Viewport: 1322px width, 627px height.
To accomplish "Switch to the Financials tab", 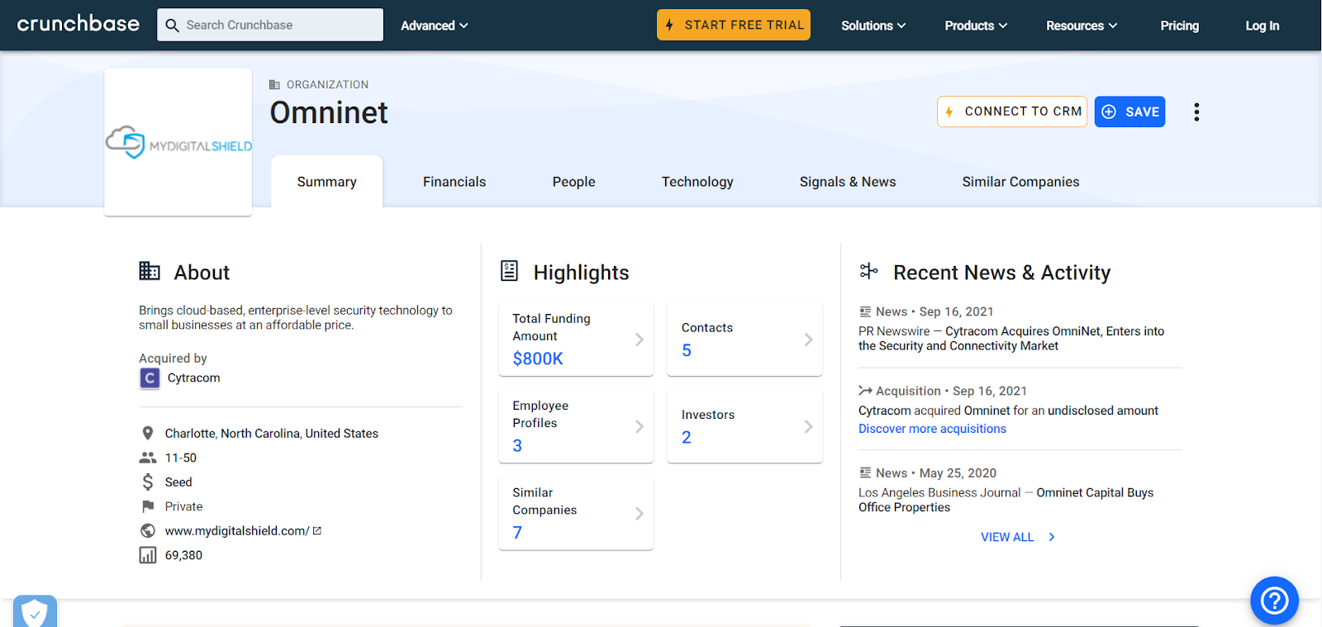I will tap(454, 182).
